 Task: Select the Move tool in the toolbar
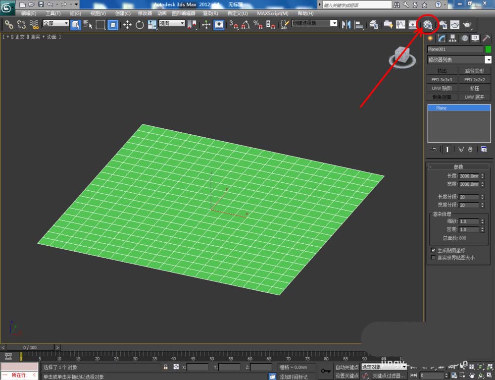[x=127, y=24]
